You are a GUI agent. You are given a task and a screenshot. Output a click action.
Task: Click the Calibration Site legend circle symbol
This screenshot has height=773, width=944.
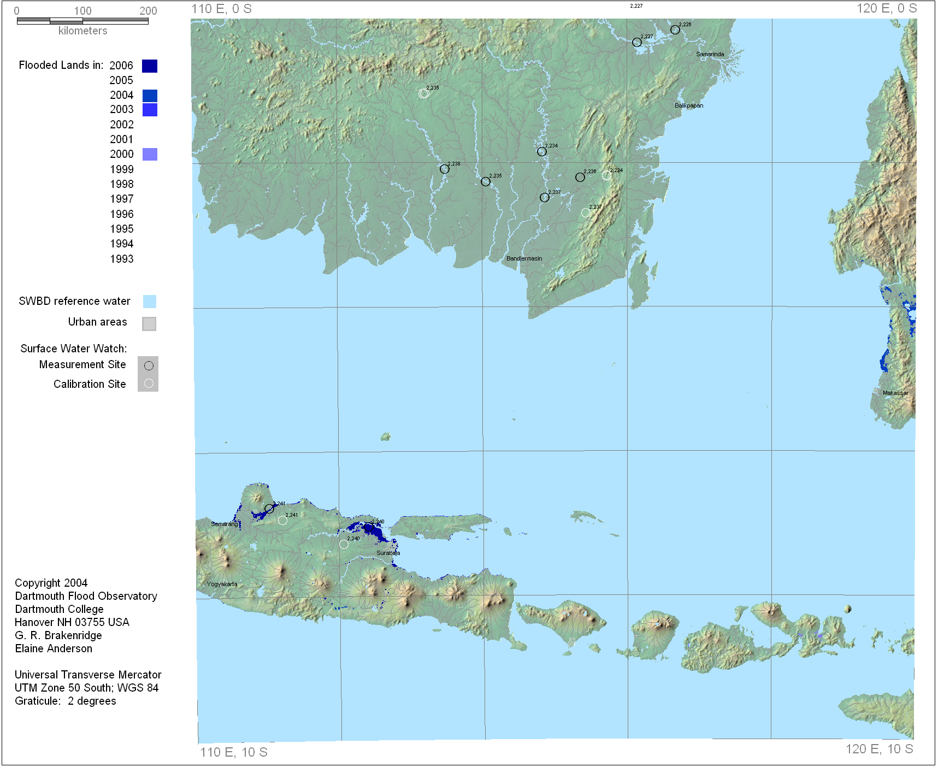click(x=149, y=383)
